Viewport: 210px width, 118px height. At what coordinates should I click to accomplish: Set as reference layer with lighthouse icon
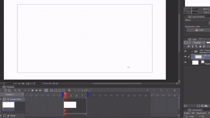tap(193, 46)
